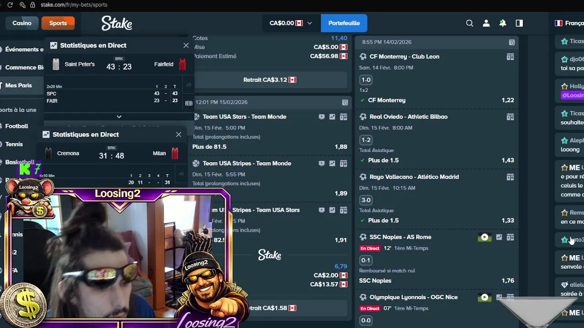
Task: Click the 3-0 score badge under Rayo Vallecano
Action: [x=366, y=200]
